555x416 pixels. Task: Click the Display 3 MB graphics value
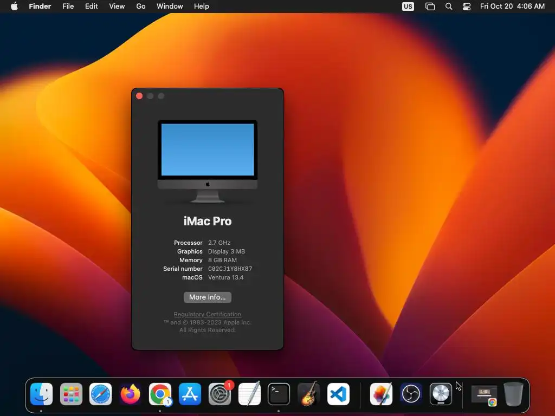[x=227, y=251]
